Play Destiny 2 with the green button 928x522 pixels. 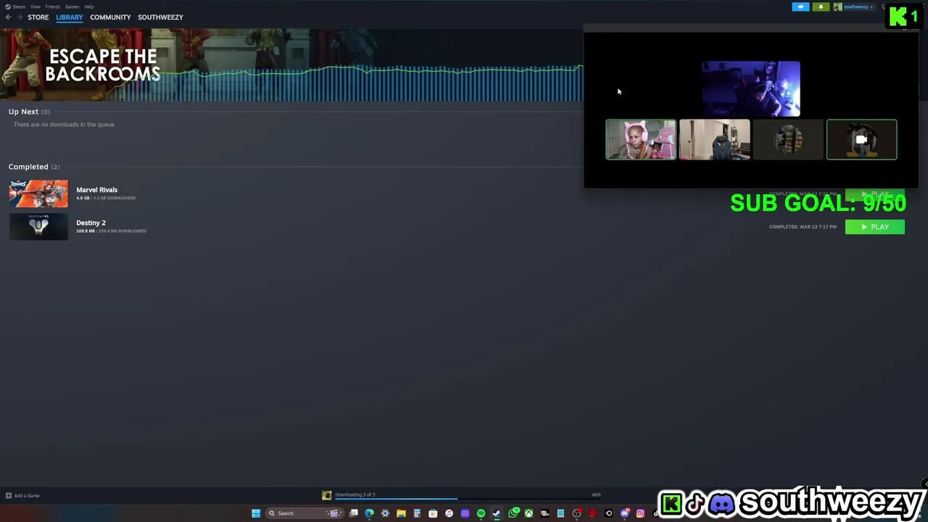874,227
